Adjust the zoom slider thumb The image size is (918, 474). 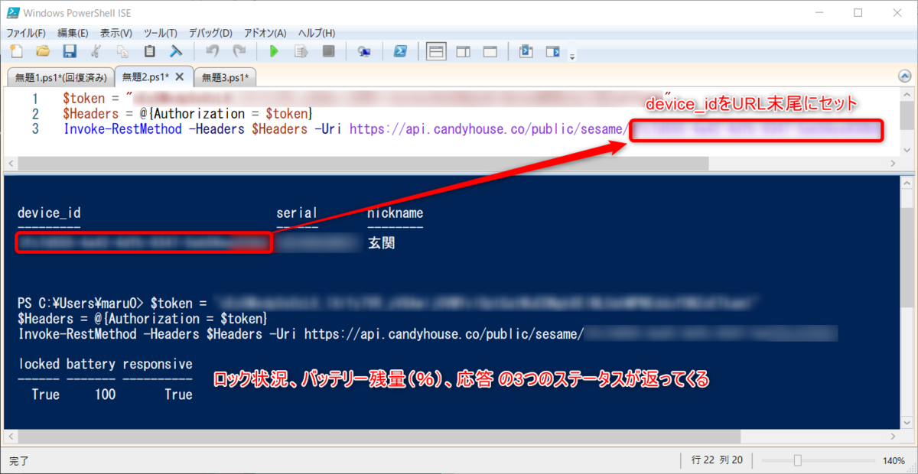(x=797, y=460)
